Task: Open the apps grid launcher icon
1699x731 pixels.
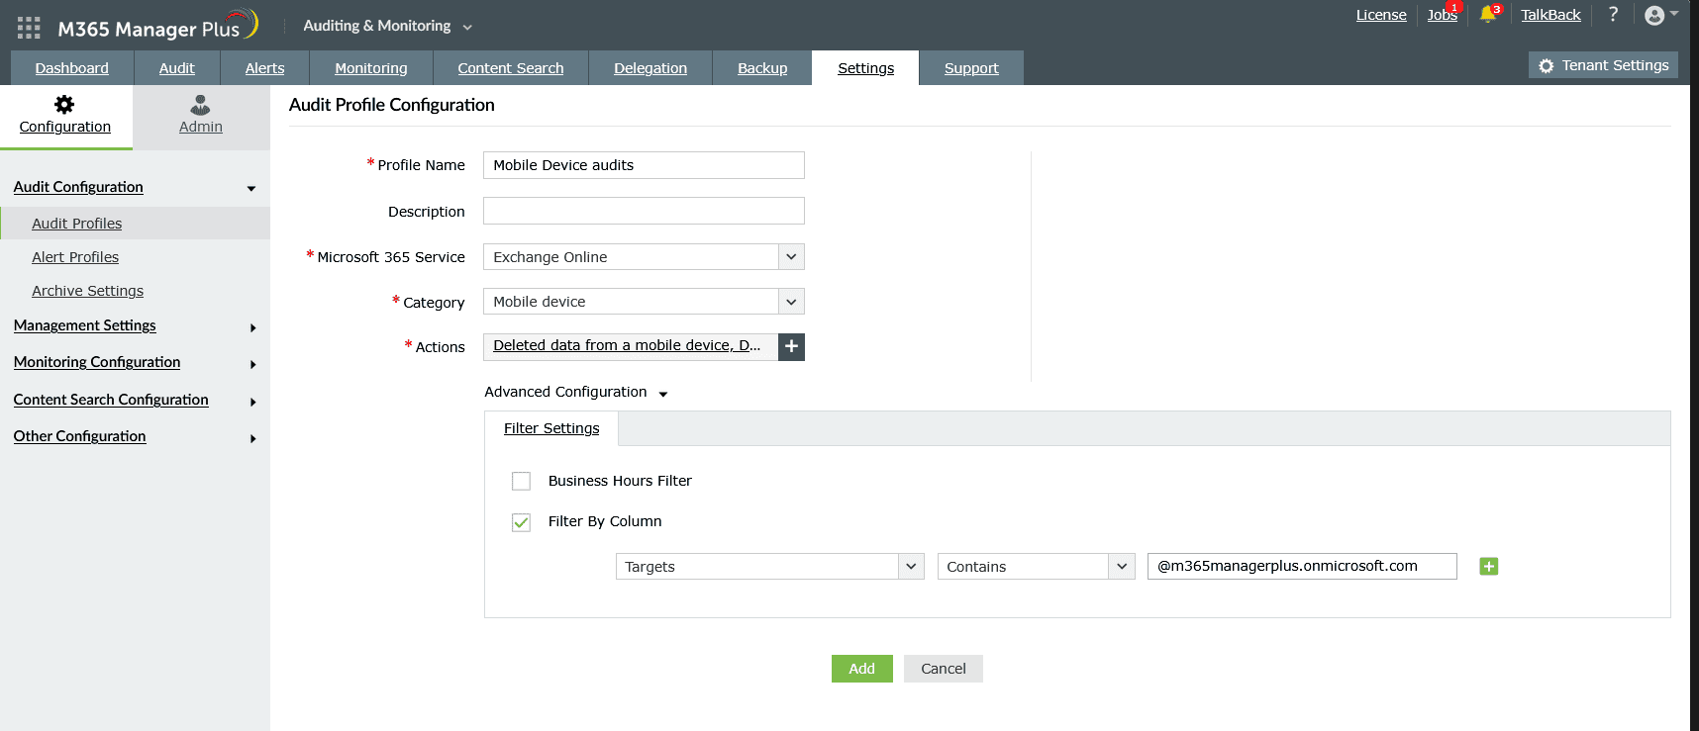Action: 29,28
